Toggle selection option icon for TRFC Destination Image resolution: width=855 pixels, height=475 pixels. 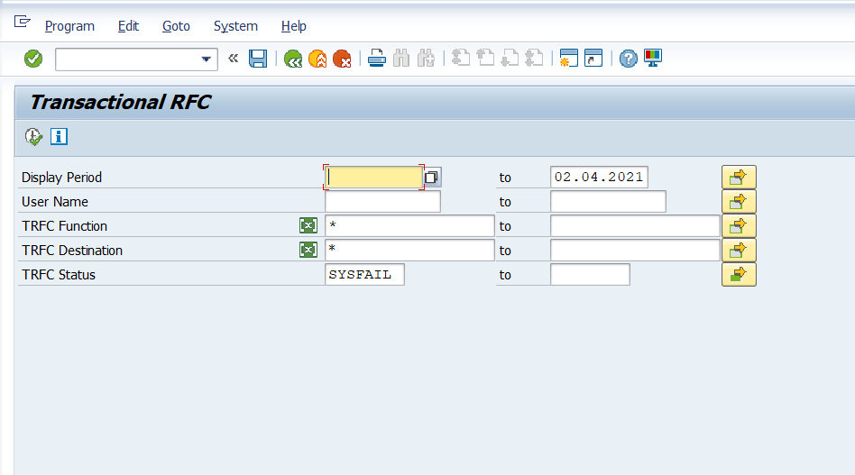point(308,250)
